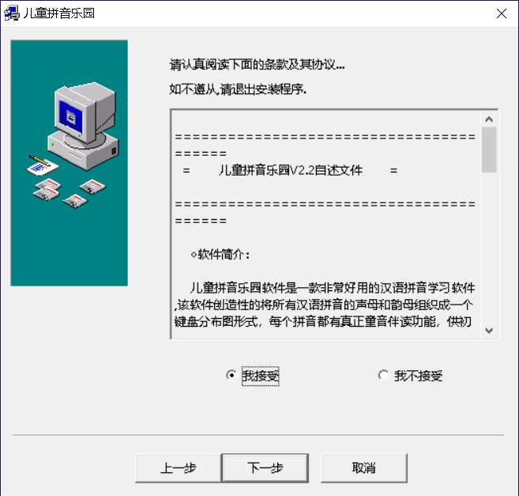Click the scroll down arrow in license box
Image resolution: width=519 pixels, height=496 pixels.
pyautogui.click(x=489, y=330)
